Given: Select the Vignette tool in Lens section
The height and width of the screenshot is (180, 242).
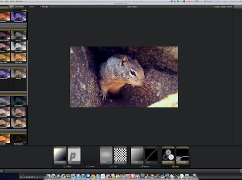Looking at the screenshot, I should tap(106, 155).
